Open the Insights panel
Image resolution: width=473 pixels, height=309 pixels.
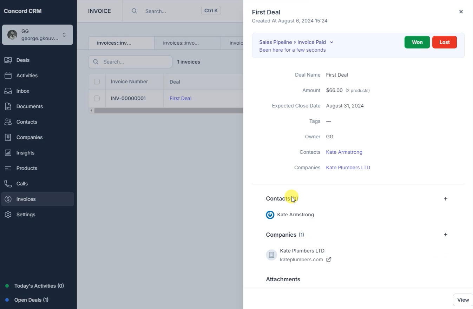coord(25,153)
